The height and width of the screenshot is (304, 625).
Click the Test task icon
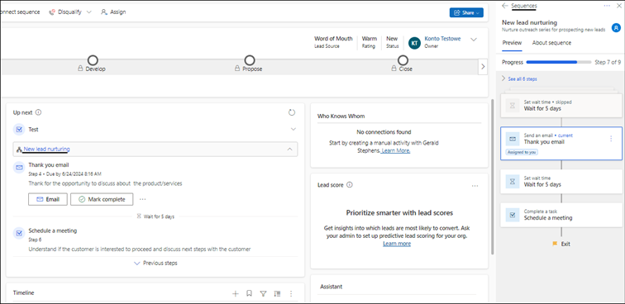coord(19,130)
